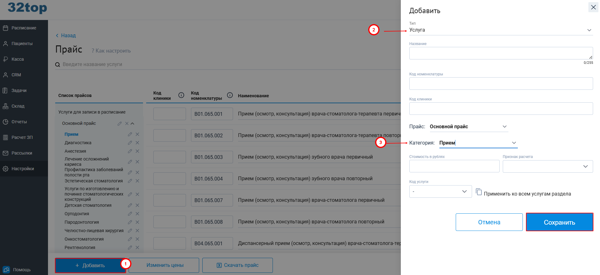Click the info icon next to Код клиники
The image size is (600, 275).
tap(181, 95)
